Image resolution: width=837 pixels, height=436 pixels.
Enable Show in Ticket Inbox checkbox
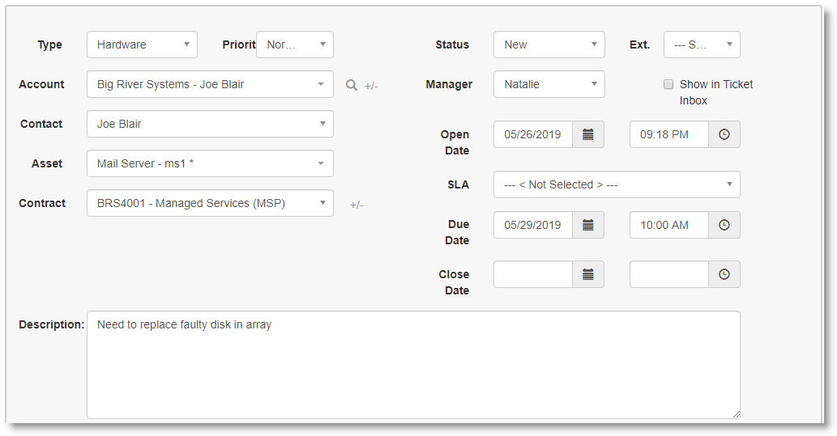tap(668, 84)
